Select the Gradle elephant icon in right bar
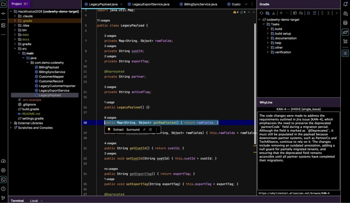 345,32
